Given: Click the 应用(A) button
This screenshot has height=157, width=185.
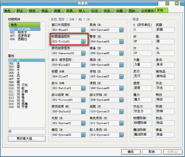Looking at the screenshot, I should click(173, 152).
